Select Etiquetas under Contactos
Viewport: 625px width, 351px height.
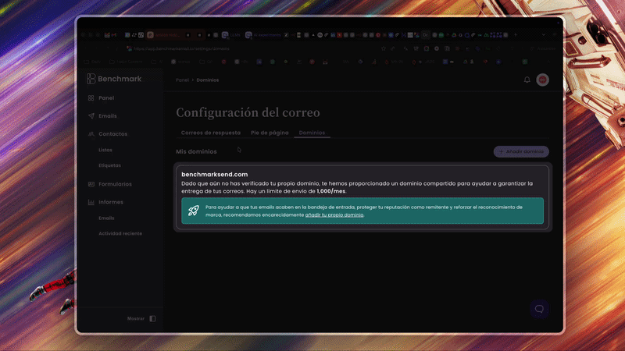coord(109,165)
